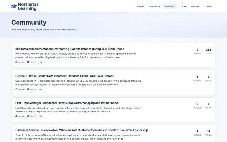Open the 5S Practical Implementation thread title
Viewport: 227px width, 142px height.
click(70, 49)
